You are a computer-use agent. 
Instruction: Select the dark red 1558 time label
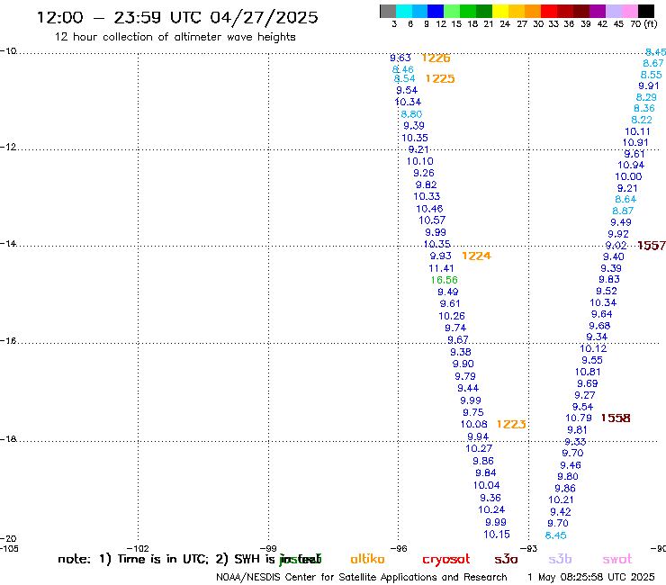(616, 418)
